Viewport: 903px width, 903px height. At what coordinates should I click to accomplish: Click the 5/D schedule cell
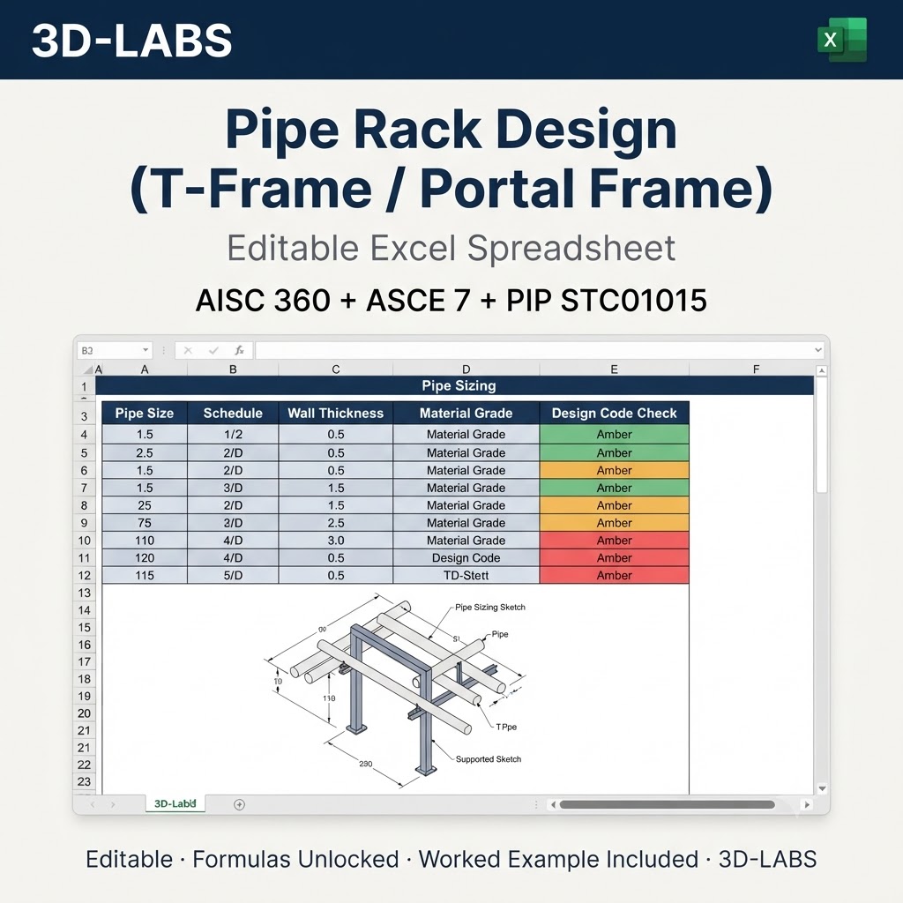click(x=233, y=575)
